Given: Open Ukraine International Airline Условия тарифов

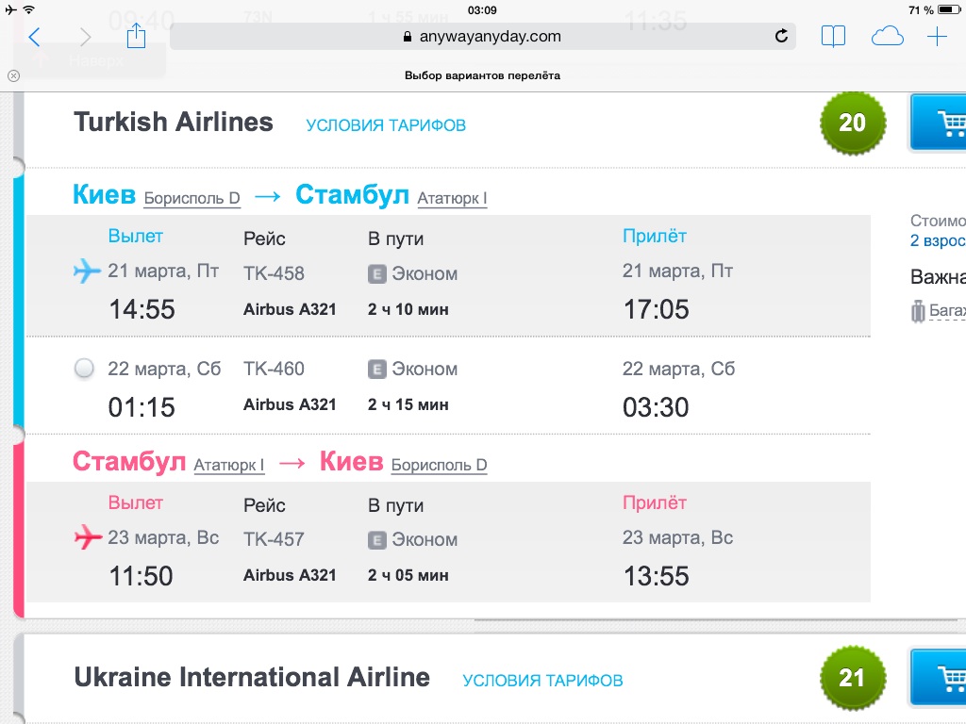Looking at the screenshot, I should click(542, 681).
